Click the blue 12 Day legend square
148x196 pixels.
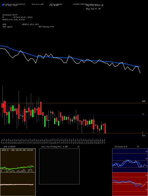tap(3, 5)
